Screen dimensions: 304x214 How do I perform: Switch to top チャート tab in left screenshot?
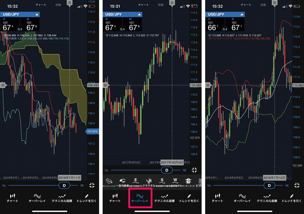click(x=41, y=4)
